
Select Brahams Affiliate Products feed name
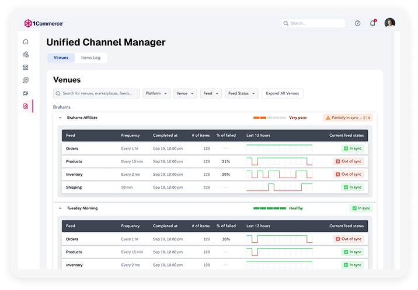(x=74, y=162)
